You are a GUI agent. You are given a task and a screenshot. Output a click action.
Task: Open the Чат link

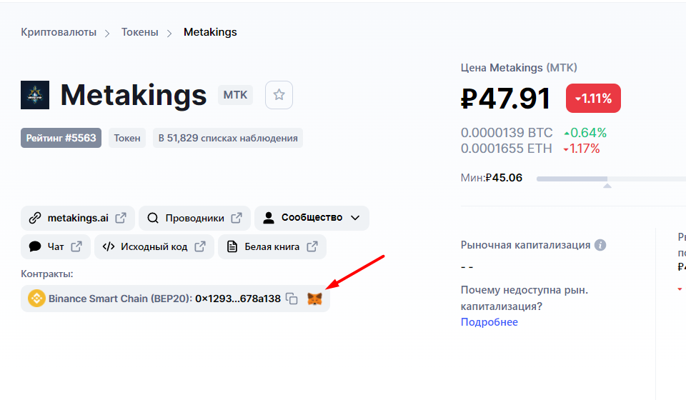click(56, 246)
